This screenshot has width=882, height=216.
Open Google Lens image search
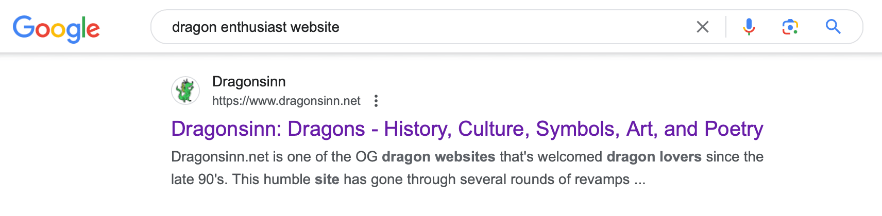click(790, 27)
